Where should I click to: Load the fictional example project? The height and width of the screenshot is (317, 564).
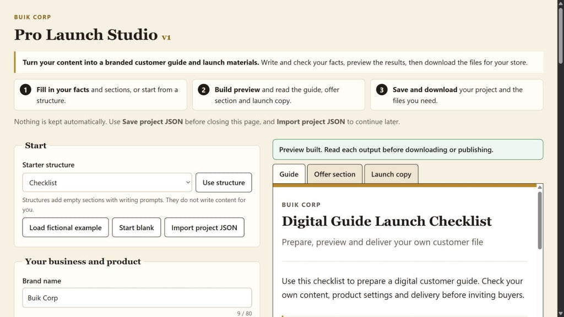click(x=66, y=227)
